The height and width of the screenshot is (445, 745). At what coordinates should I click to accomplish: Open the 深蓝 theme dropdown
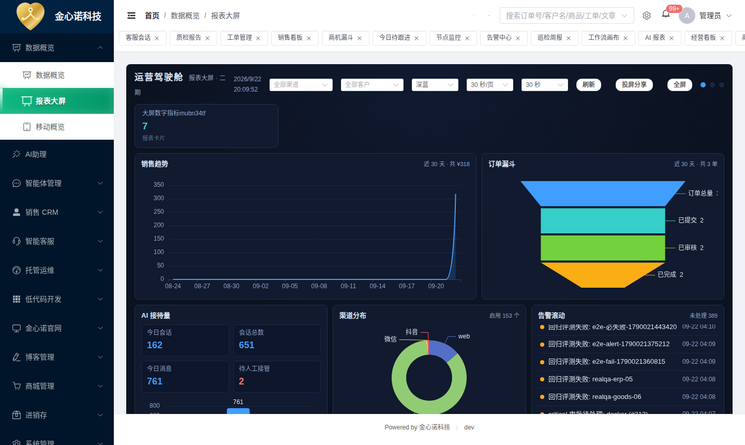click(x=435, y=85)
